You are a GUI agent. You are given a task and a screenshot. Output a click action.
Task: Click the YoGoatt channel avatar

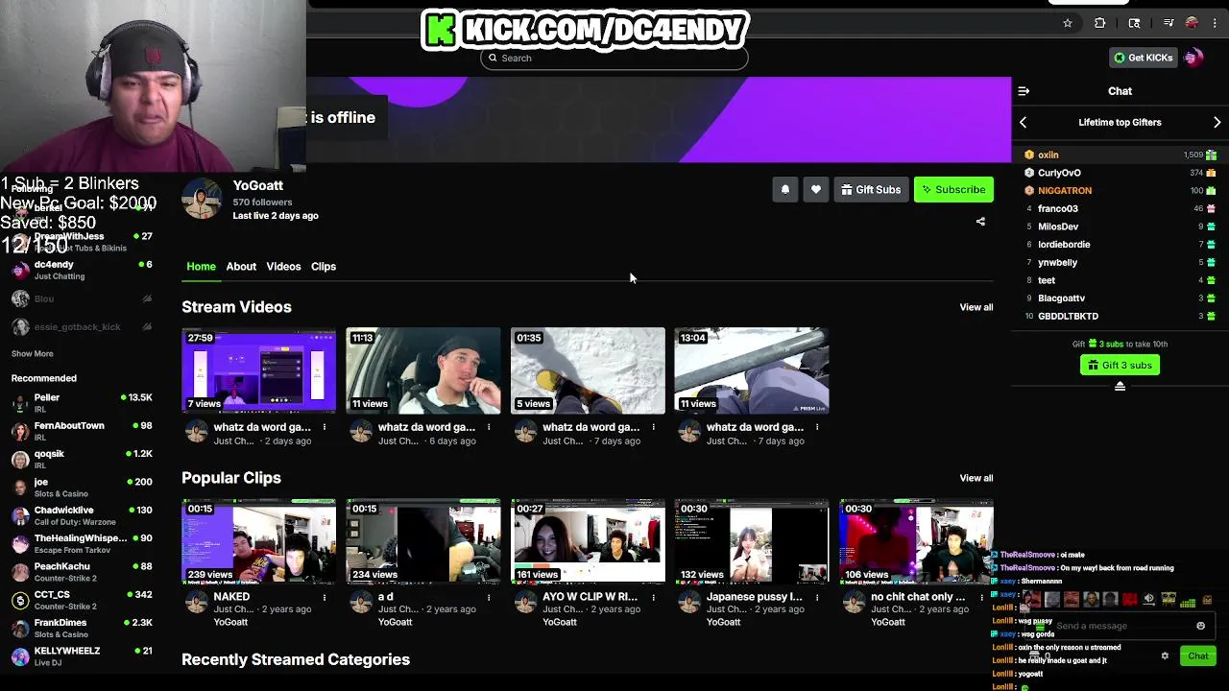click(203, 199)
